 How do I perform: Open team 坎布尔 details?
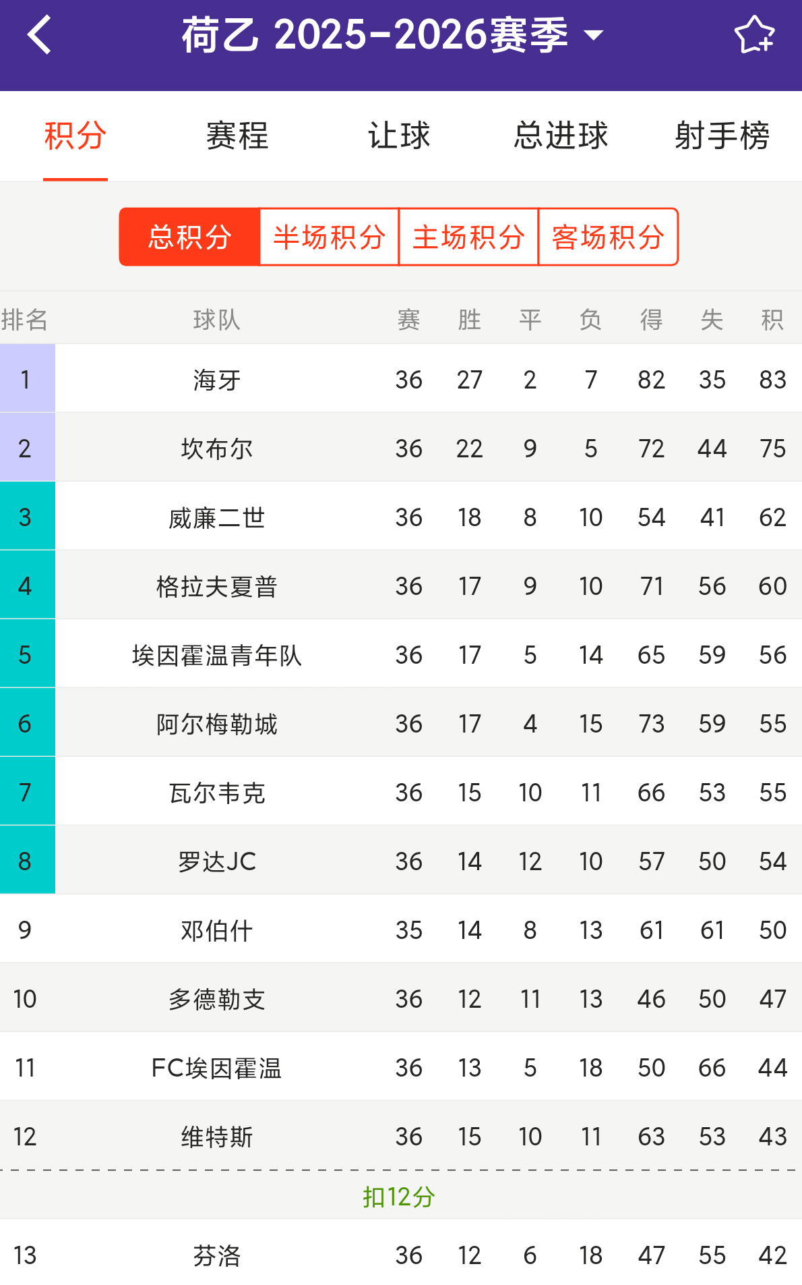click(x=217, y=449)
